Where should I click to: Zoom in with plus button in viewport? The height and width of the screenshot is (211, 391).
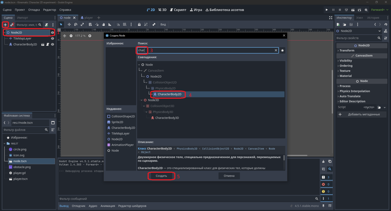tap(90, 36)
